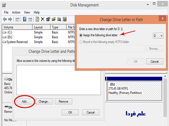This screenshot has height=126, width=169.
Task: Select the System Reserved volume row
Action: pos(17,42)
